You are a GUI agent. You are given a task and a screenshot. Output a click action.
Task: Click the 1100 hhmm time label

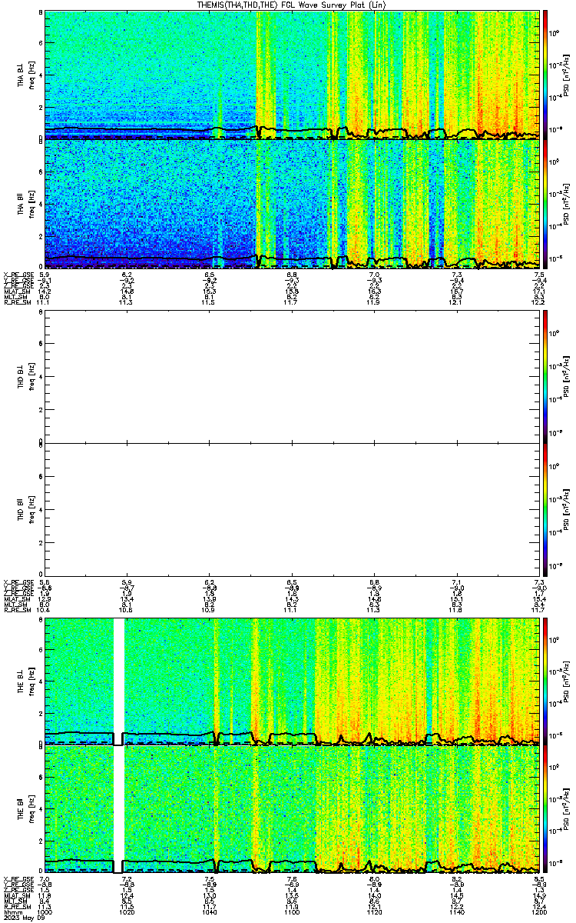(x=292, y=911)
